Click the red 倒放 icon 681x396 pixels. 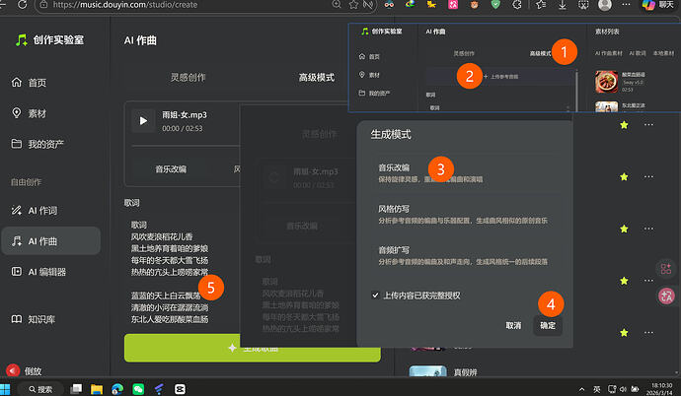[13, 370]
